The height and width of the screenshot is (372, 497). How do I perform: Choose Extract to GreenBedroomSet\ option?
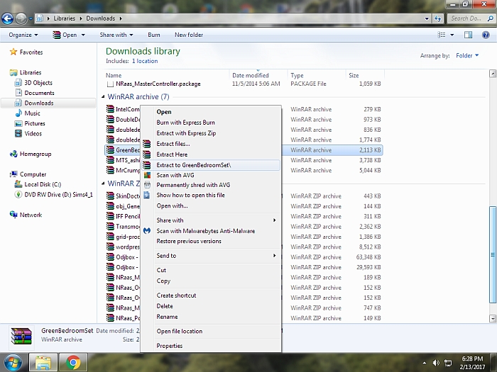tap(193, 165)
